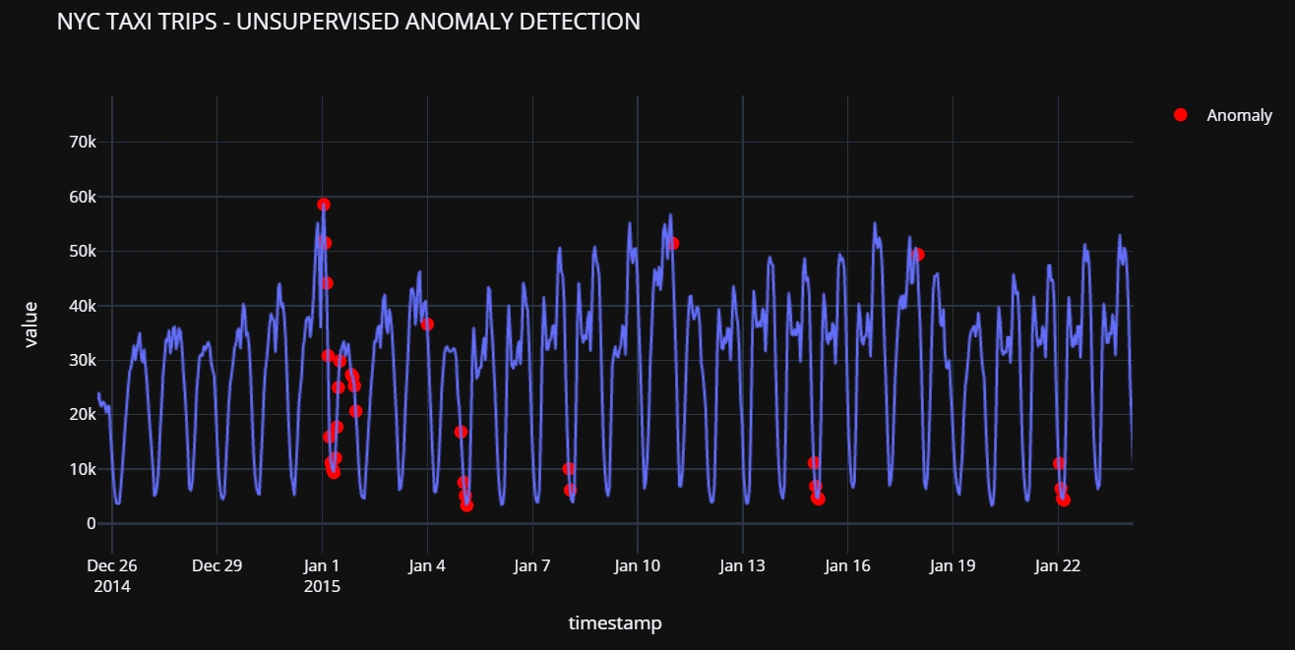This screenshot has width=1295, height=650.
Task: Select the anomaly marker at Jan 4
Action: coord(427,325)
